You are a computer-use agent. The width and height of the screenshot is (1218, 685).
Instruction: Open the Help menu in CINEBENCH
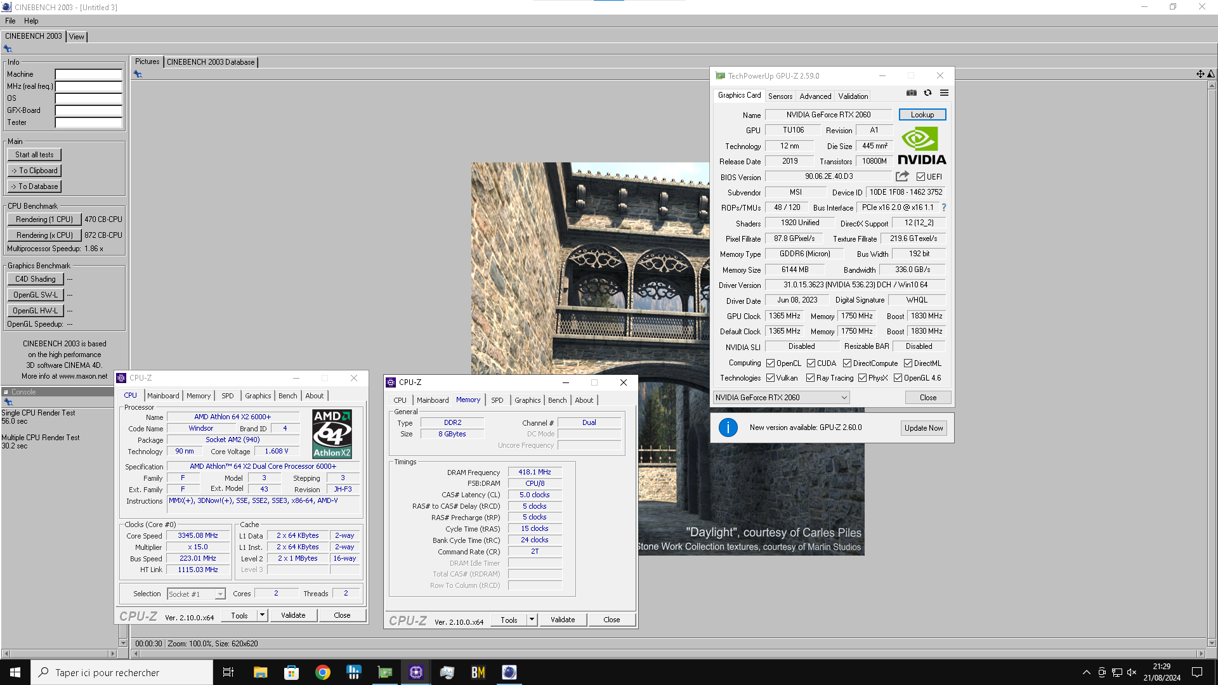pos(31,21)
